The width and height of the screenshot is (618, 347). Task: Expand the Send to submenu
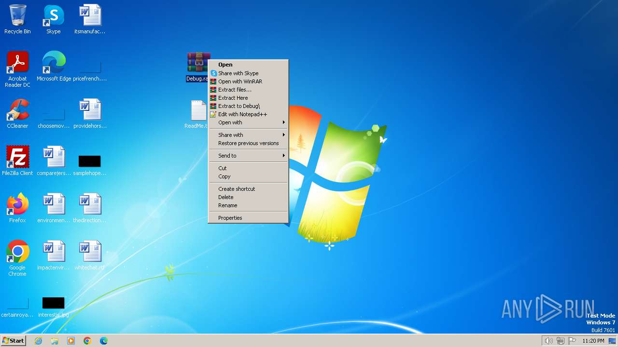[248, 156]
